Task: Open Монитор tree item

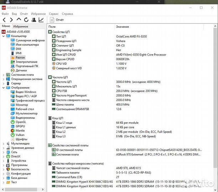Action: 19,105
